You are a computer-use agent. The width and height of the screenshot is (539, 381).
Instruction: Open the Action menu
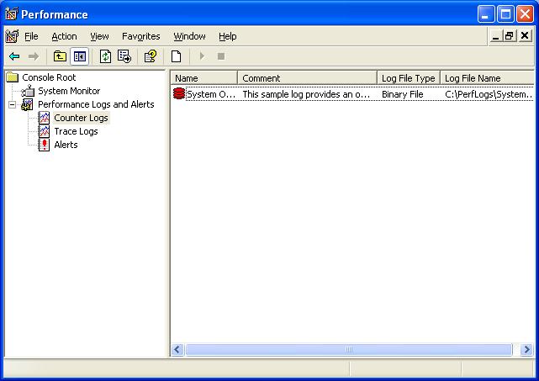coord(64,36)
